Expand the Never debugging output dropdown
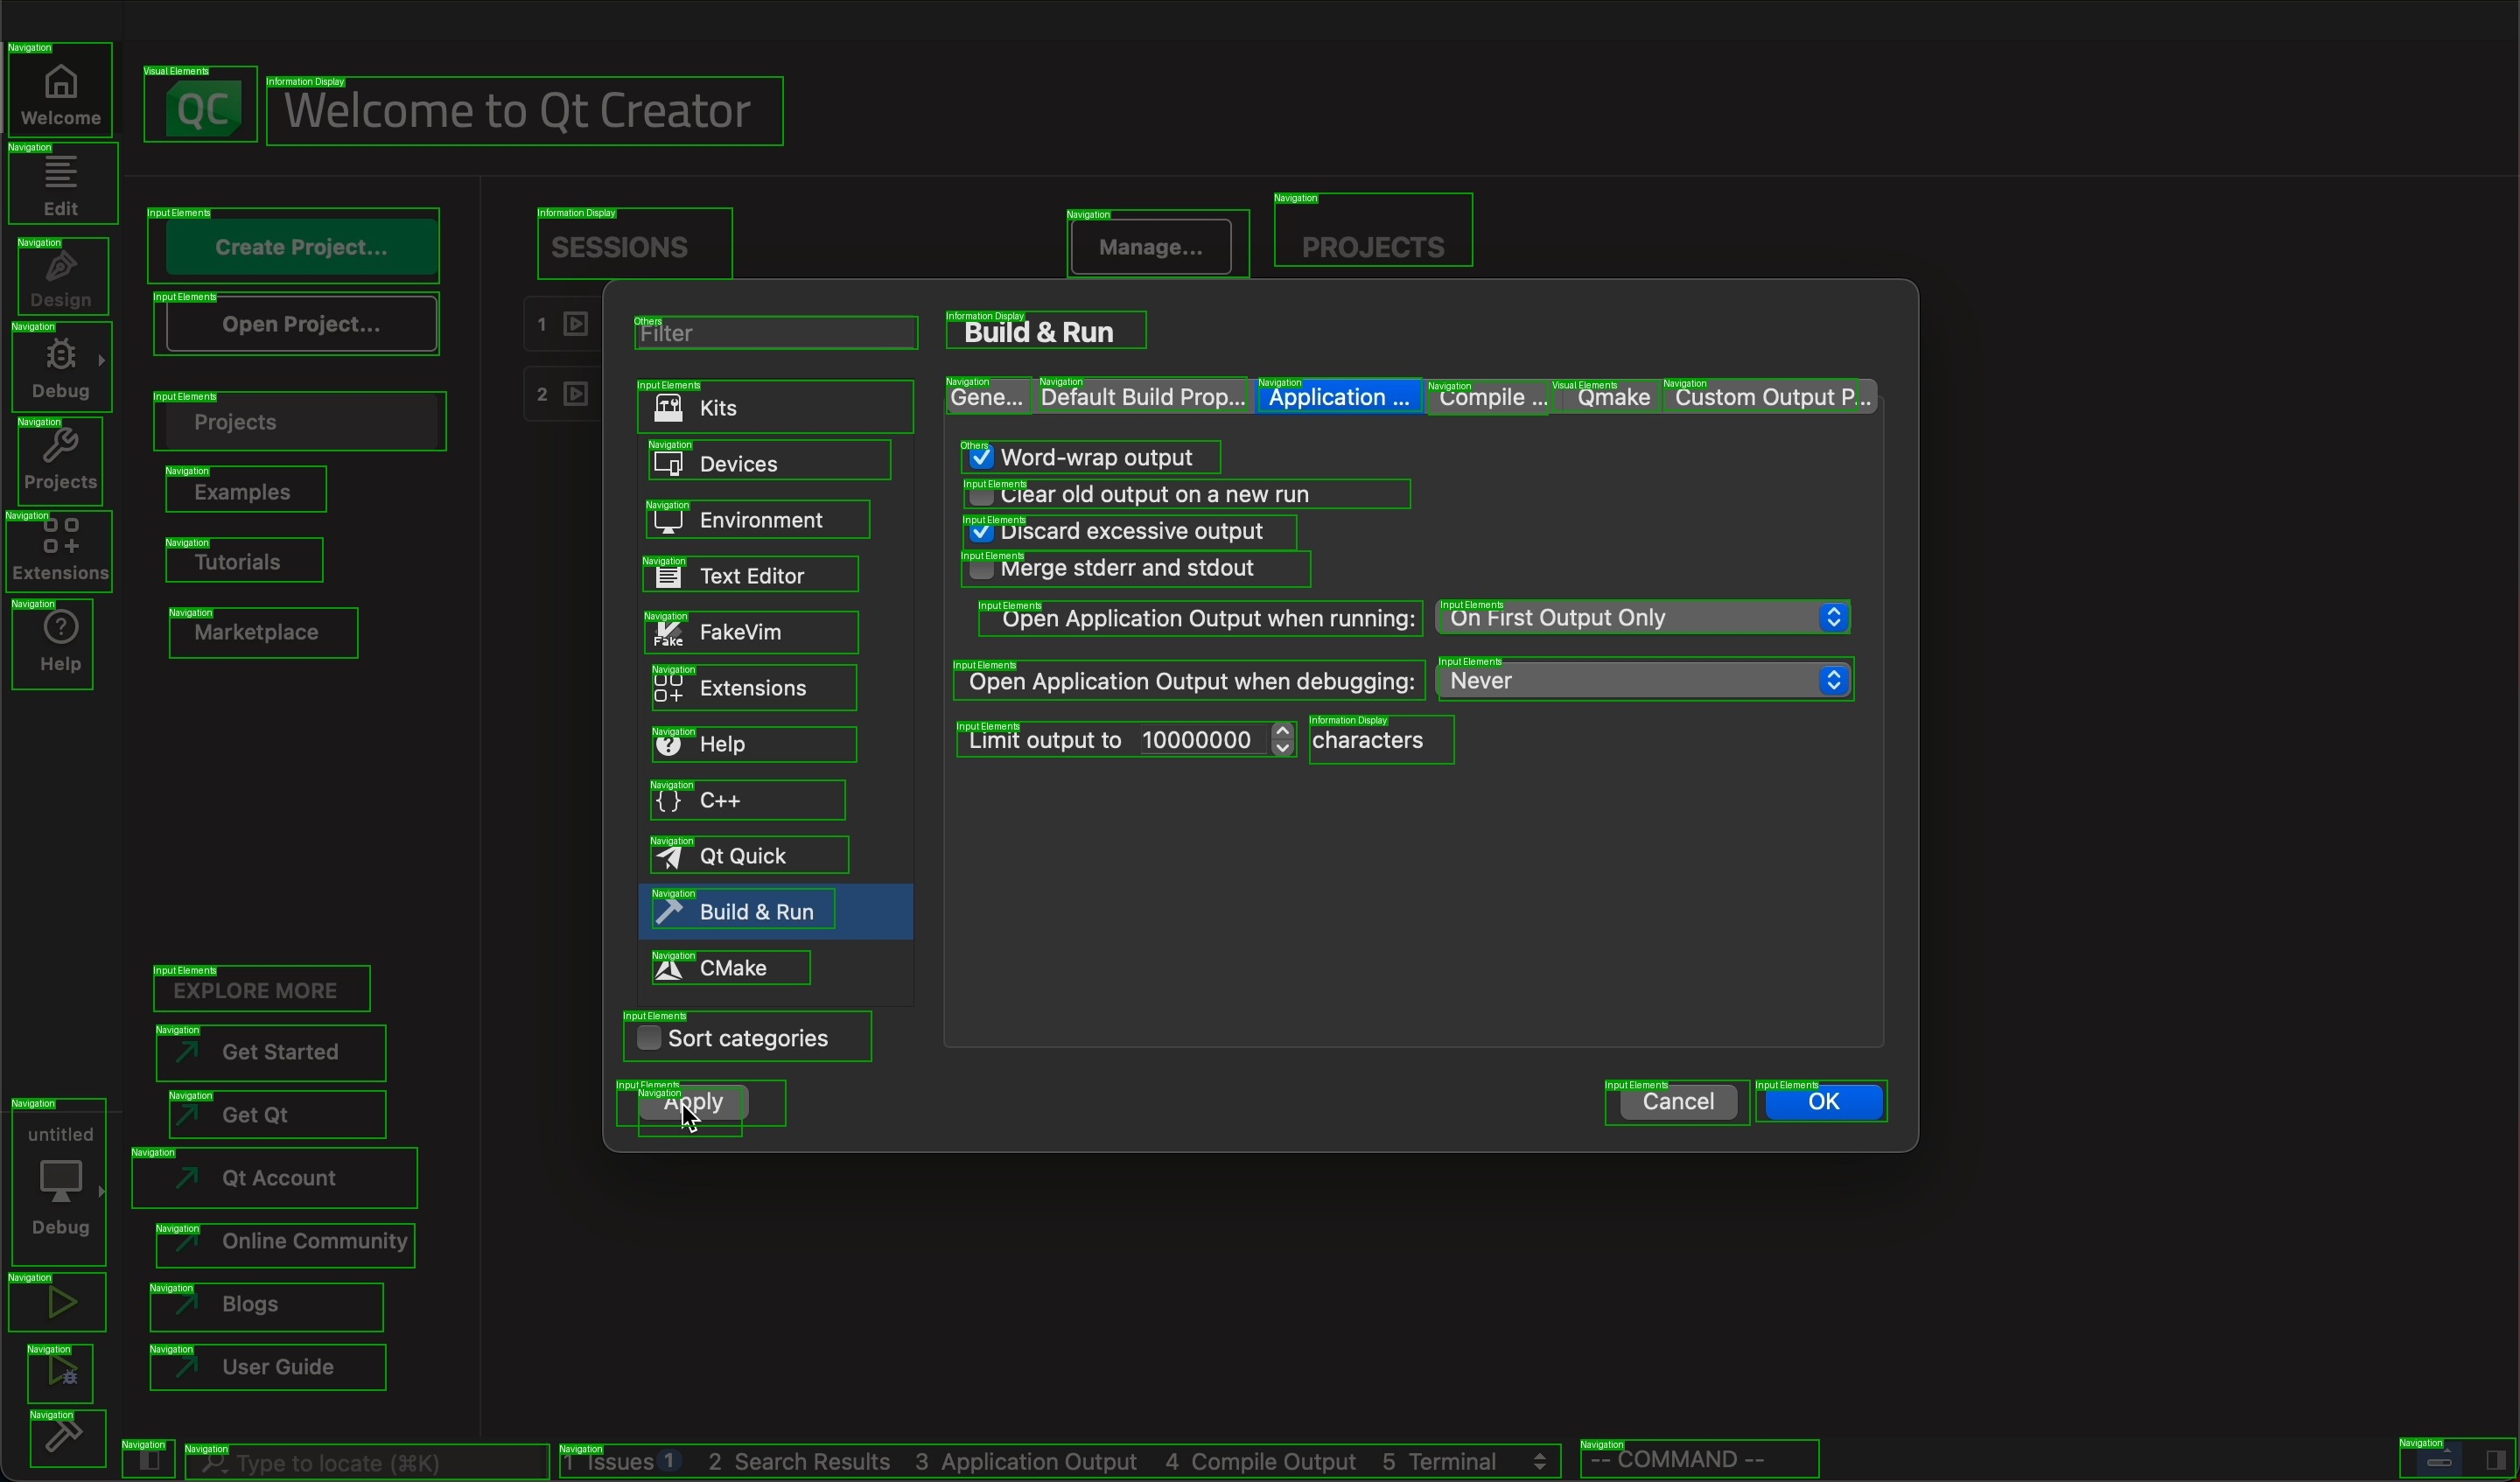The width and height of the screenshot is (2520, 1482). point(1645,682)
